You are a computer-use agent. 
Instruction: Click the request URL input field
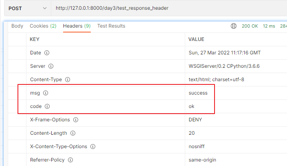pyautogui.click(x=169, y=8)
